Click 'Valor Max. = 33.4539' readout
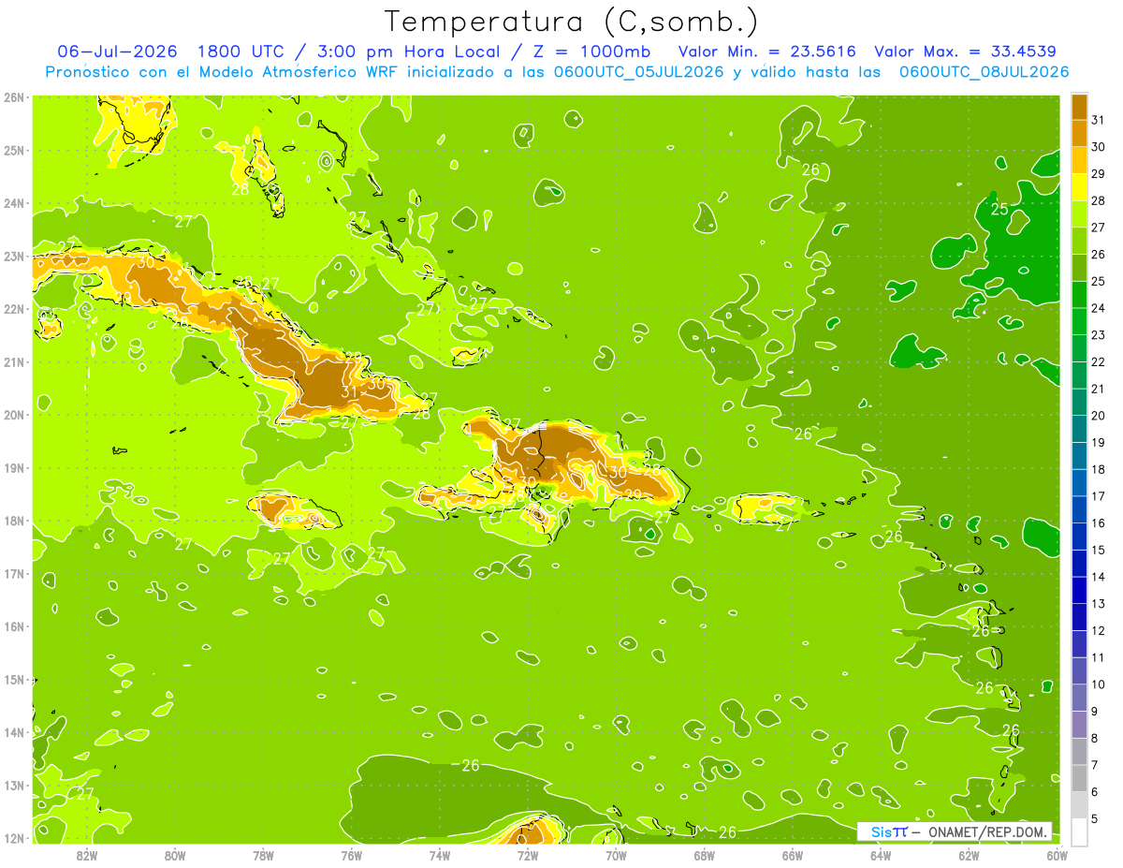This screenshot has height=868, width=1123. click(966, 51)
